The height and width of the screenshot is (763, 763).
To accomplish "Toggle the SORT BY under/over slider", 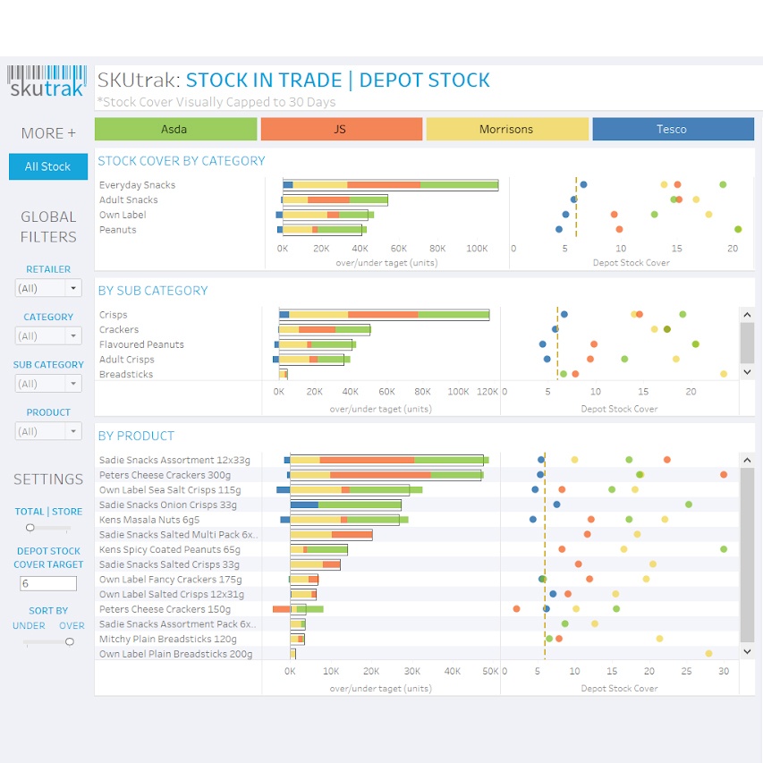I will pyautogui.click(x=69, y=641).
